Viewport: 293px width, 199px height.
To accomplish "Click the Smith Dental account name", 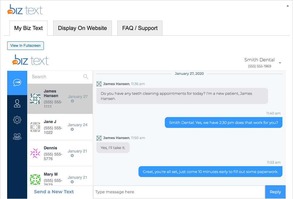I will (x=259, y=60).
